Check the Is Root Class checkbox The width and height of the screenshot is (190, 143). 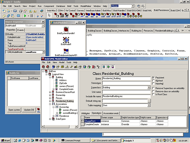click(153, 94)
